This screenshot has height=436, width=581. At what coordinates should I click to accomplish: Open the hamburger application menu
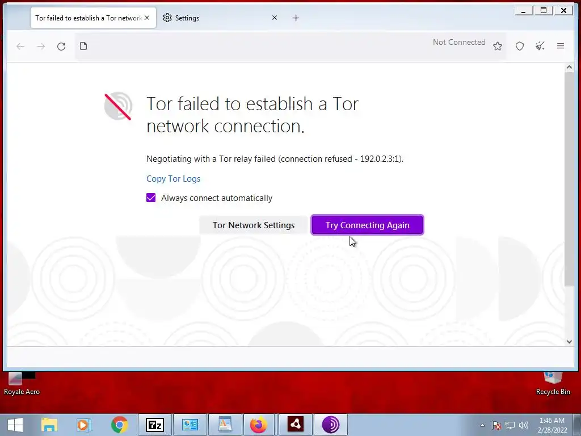tap(560, 46)
